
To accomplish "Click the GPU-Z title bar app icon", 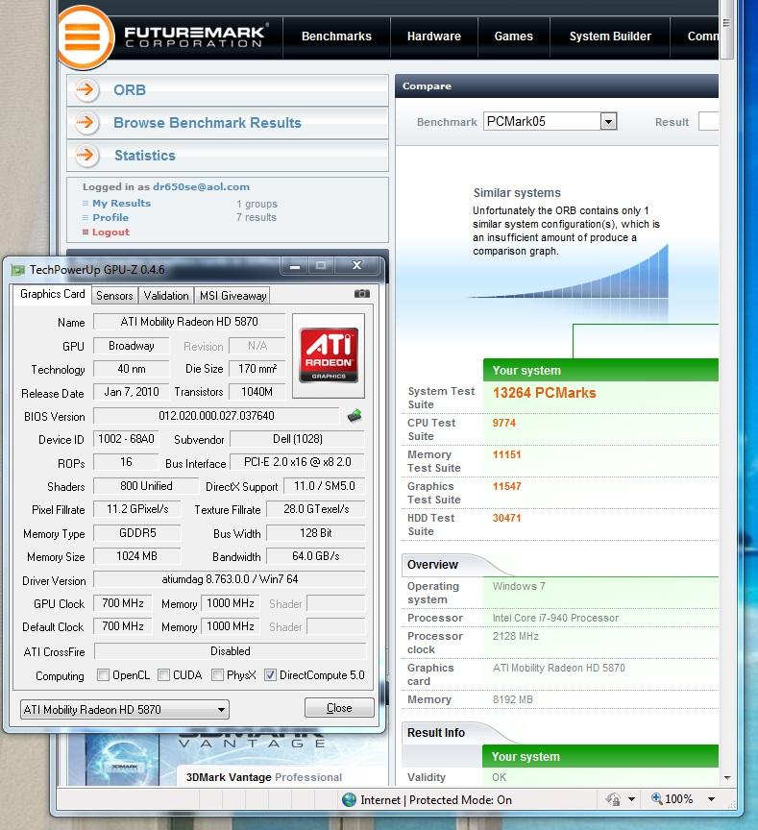I will click(x=18, y=270).
